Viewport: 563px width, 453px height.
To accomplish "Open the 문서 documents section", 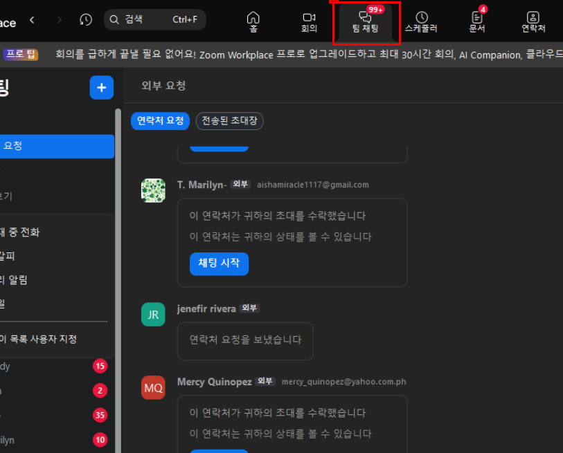I will click(477, 21).
